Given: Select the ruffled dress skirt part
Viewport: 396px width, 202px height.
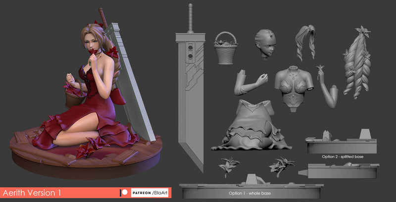Looking at the screenshot, I should tap(251, 125).
